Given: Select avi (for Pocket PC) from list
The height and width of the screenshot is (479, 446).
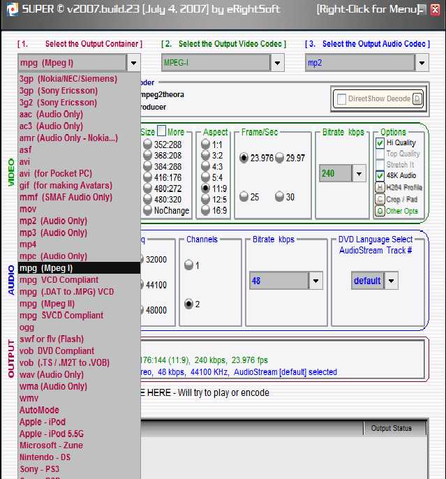Looking at the screenshot, I should pyautogui.click(x=79, y=173).
